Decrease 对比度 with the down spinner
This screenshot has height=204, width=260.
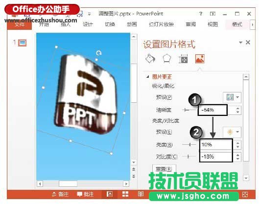click(238, 159)
